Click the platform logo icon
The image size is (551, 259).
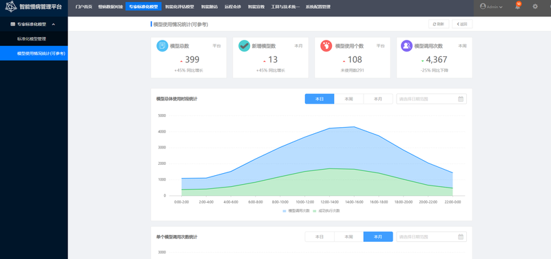tap(11, 6)
